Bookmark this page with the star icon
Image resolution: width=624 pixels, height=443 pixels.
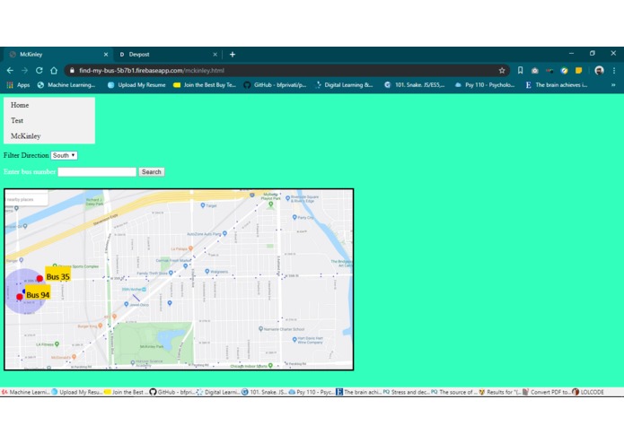[502, 70]
